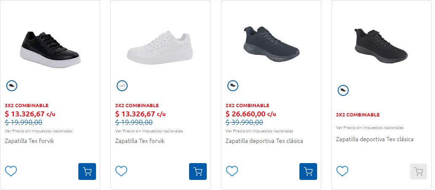Favorite the third Tex clásica sneaker
The image size is (435, 190).
point(232,171)
